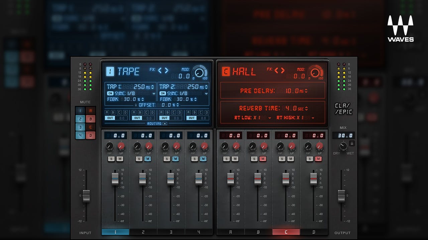The image size is (428, 240).
Task: Click the REVERB TIME stepper arrows
Action: click(306, 108)
